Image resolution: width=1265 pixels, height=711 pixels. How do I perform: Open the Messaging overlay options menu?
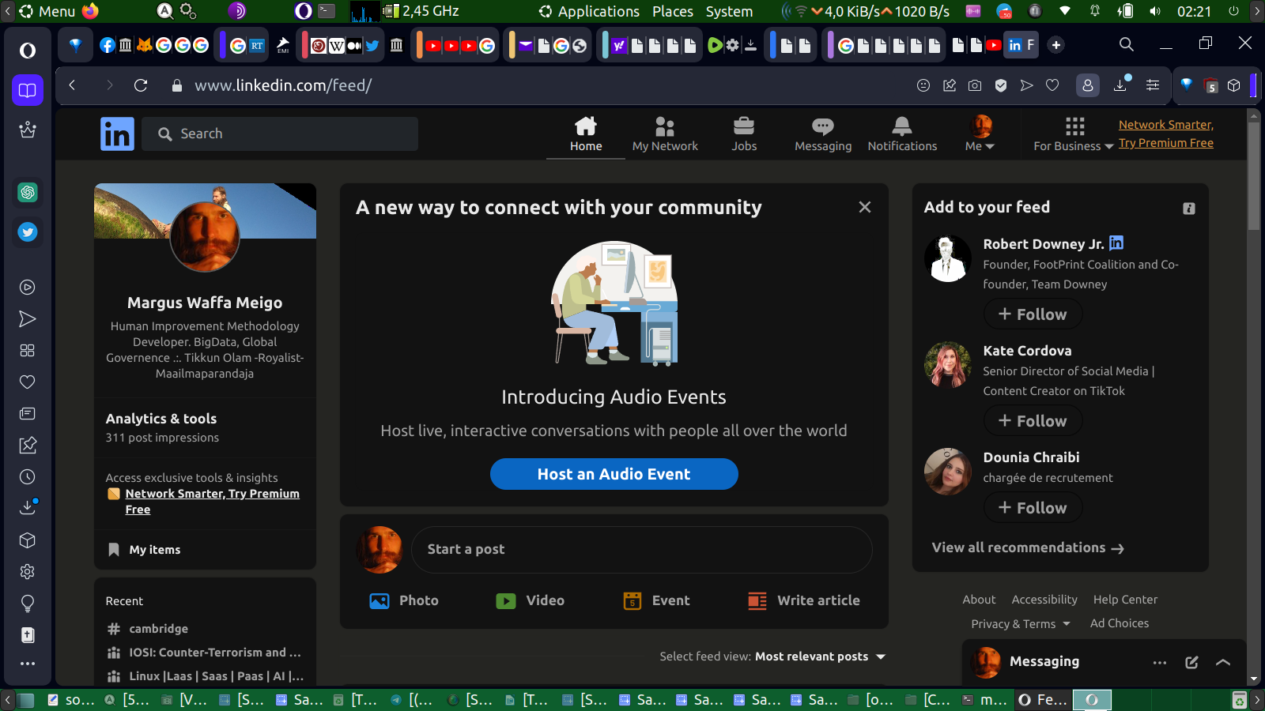tap(1160, 663)
